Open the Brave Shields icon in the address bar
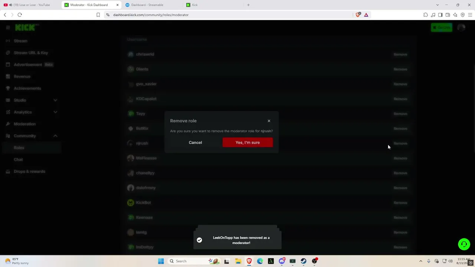 pyautogui.click(x=358, y=15)
